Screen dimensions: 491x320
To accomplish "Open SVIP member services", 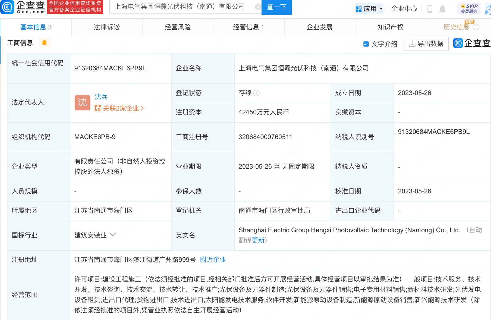I will pos(469,9).
